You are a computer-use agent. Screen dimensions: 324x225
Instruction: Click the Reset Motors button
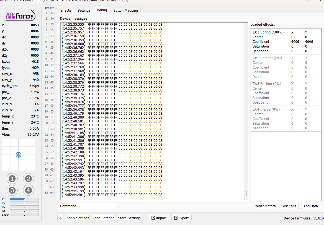click(265, 206)
